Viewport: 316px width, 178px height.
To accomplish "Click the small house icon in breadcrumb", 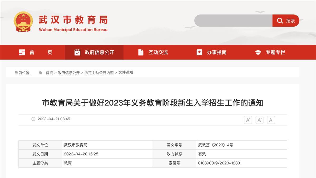I will 41,73.
